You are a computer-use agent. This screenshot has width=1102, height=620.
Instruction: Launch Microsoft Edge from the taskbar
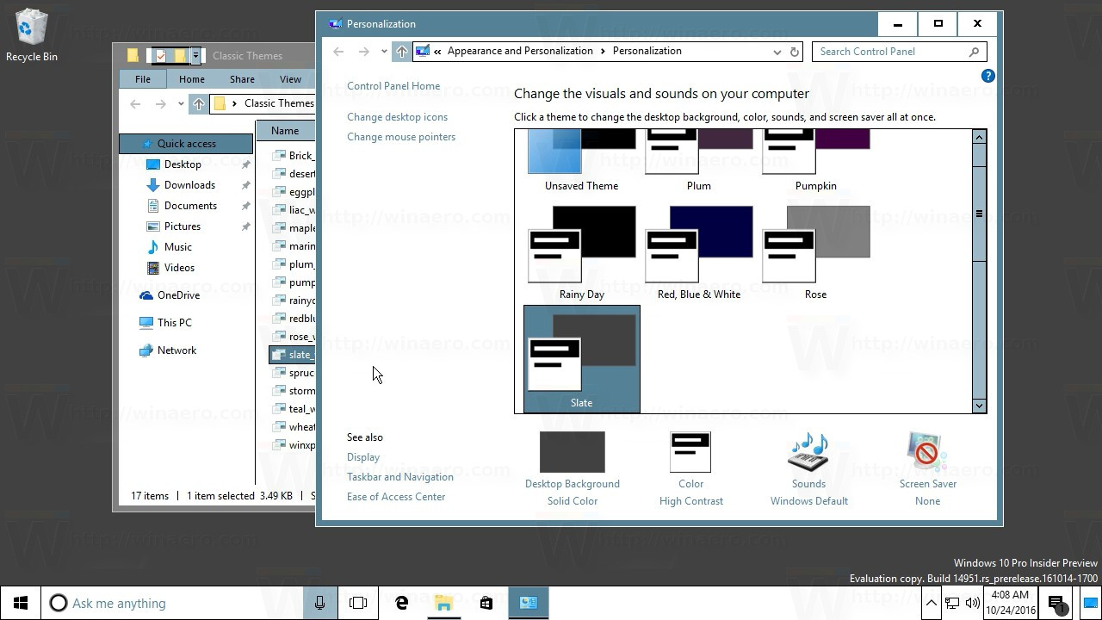401,603
